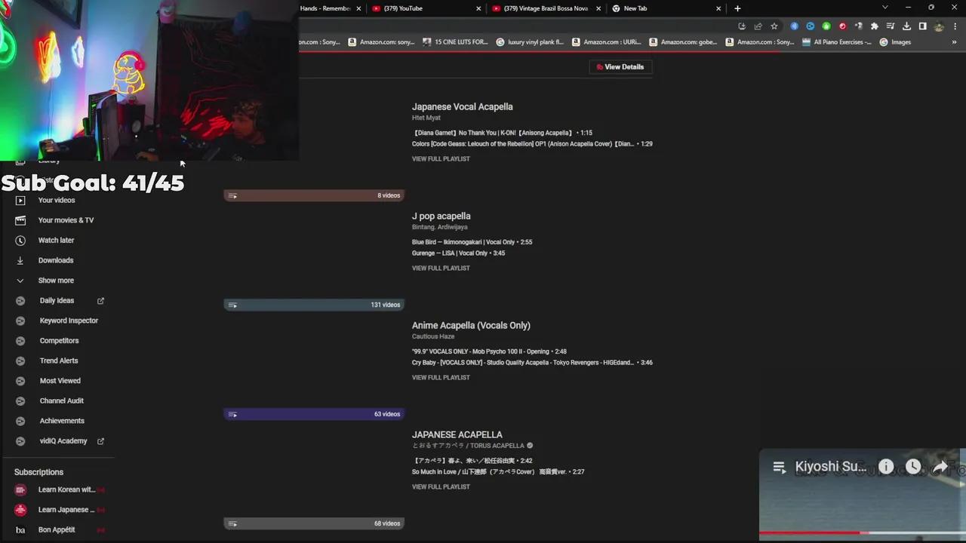Image resolution: width=966 pixels, height=543 pixels.
Task: Open the Images bookmark
Action: tap(896, 42)
